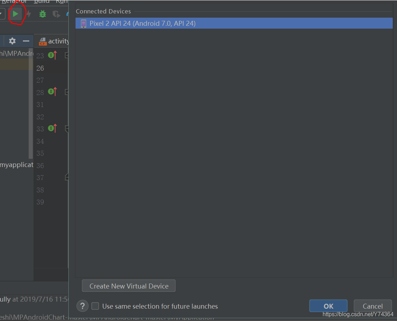Image resolution: width=397 pixels, height=321 pixels.
Task: Open the Build menu
Action: click(42, 2)
